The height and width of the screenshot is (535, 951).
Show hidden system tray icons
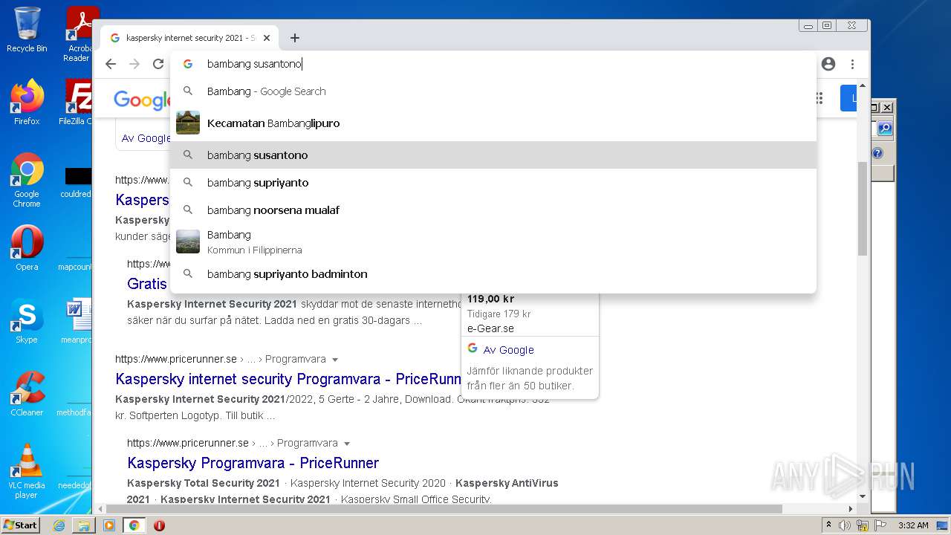click(828, 525)
